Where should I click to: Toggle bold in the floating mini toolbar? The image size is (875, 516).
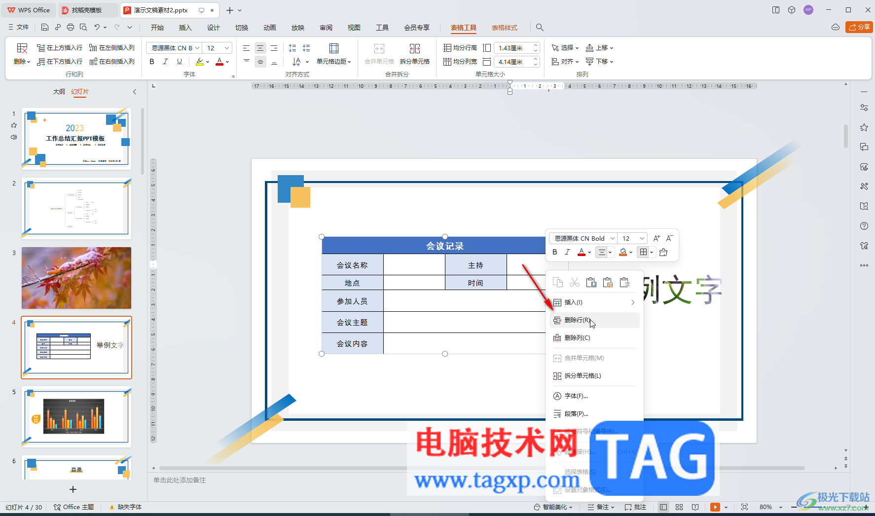(x=555, y=252)
